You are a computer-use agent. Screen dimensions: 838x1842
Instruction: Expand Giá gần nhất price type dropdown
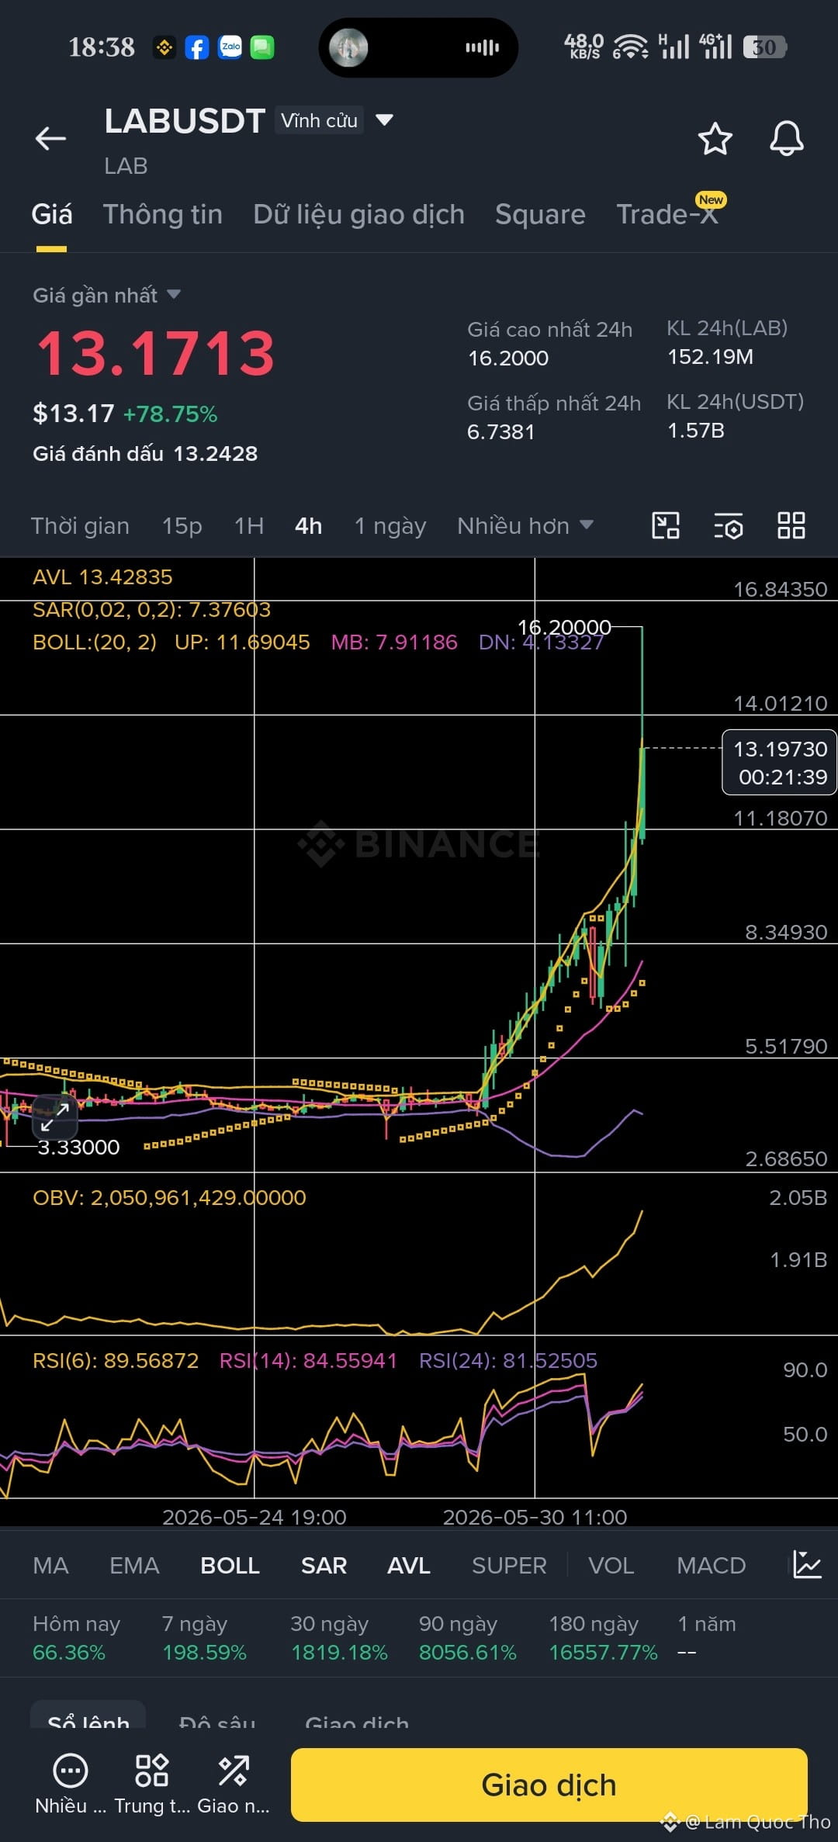coord(106,295)
